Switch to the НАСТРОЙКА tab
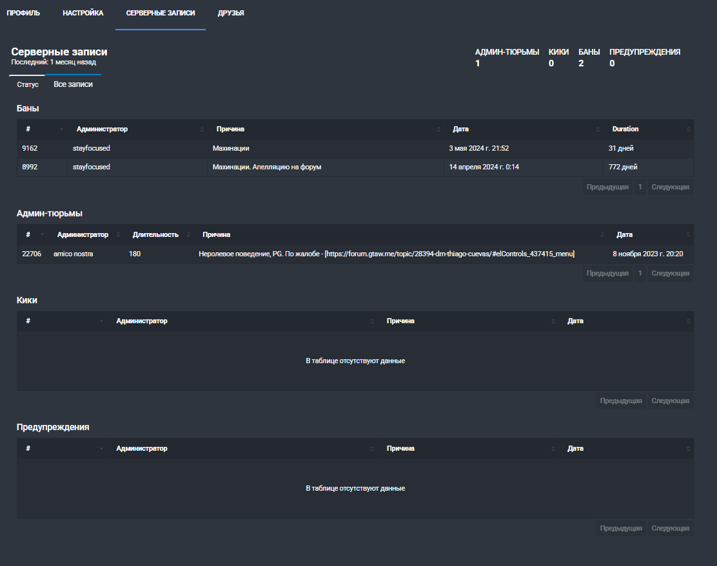Viewport: 717px width, 566px height. [x=83, y=14]
